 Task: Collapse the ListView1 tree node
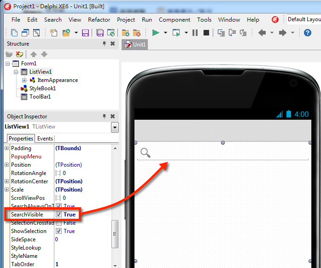(x=16, y=72)
